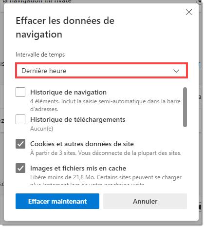Close the dialog with the X icon
Image resolution: width=205 pixels, height=228 pixels.
click(x=189, y=12)
